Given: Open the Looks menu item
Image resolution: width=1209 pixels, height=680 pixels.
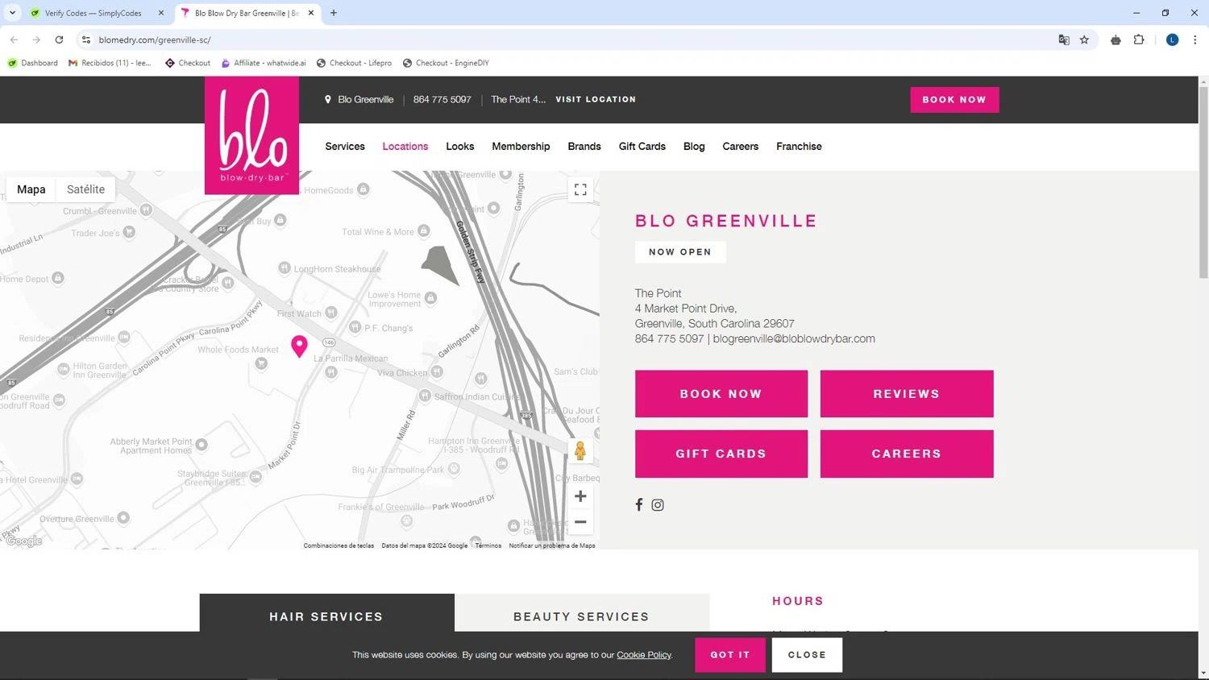Looking at the screenshot, I should (460, 147).
